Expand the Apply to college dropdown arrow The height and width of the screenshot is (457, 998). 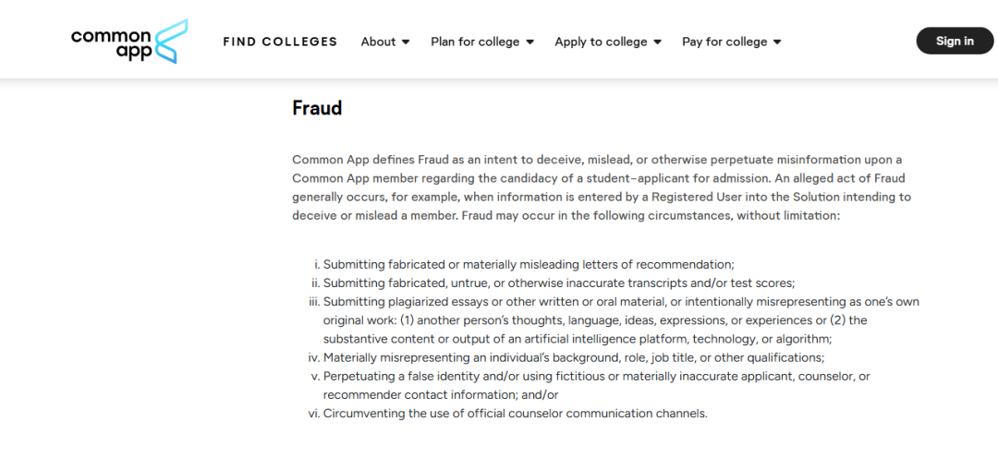pos(658,42)
